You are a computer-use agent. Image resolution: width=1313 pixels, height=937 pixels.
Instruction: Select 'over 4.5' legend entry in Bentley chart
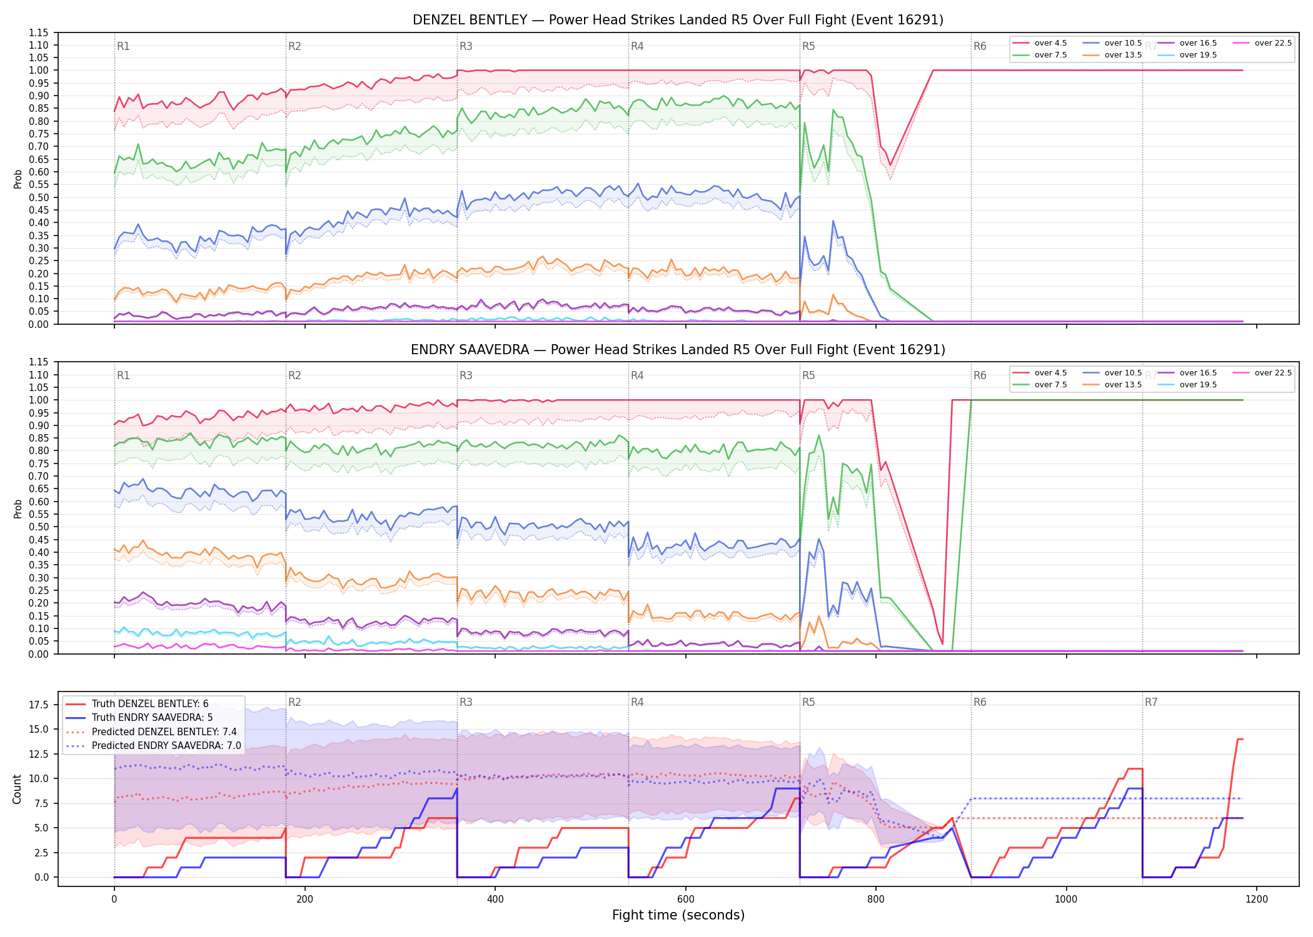coord(1039,43)
